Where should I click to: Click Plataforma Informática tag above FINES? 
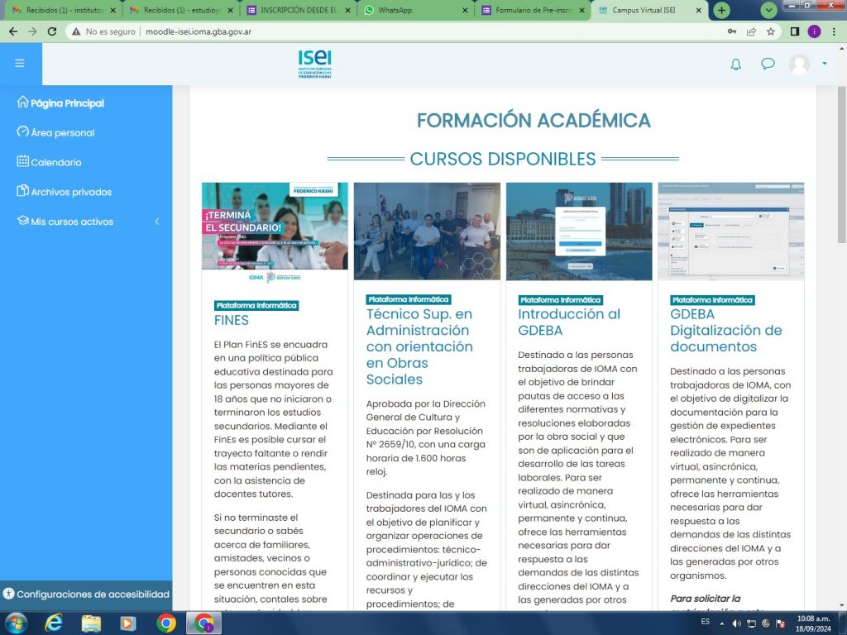click(x=256, y=306)
